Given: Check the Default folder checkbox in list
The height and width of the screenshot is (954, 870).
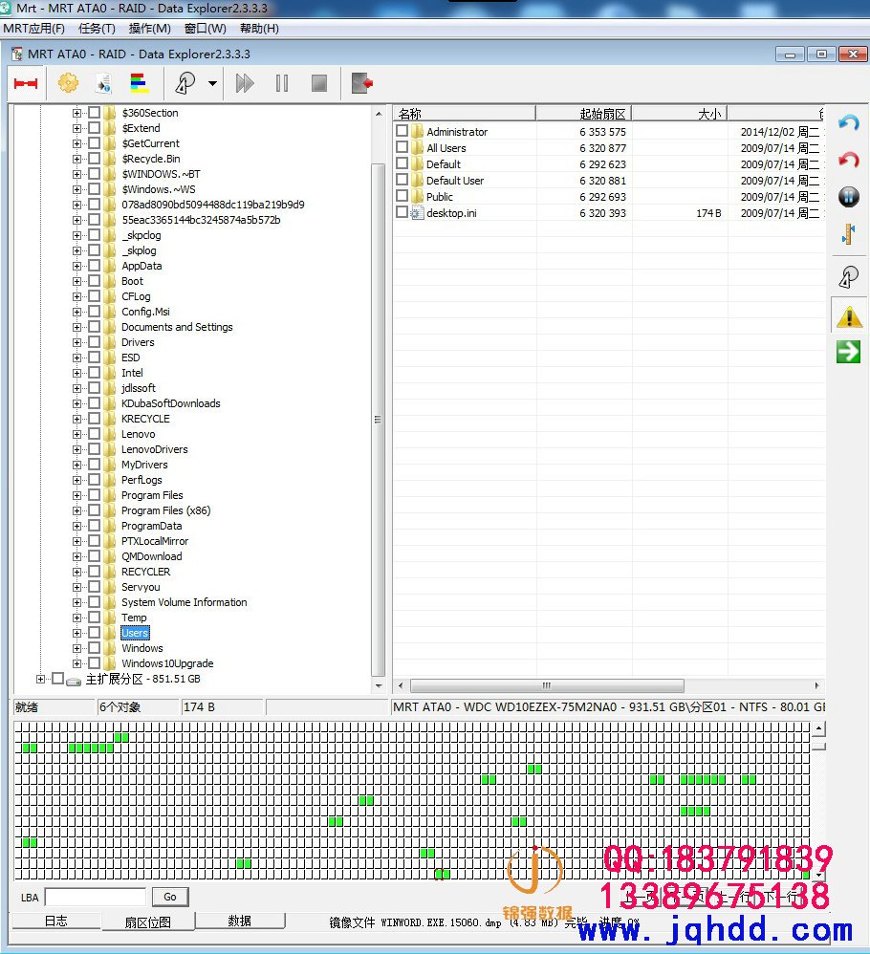Looking at the screenshot, I should pyautogui.click(x=402, y=163).
